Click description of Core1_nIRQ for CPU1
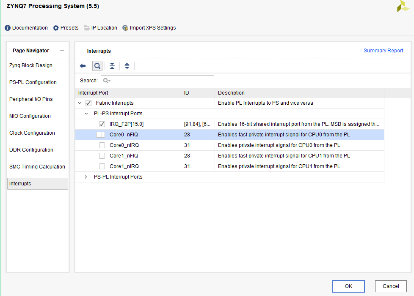The image size is (414, 296). coord(279,166)
